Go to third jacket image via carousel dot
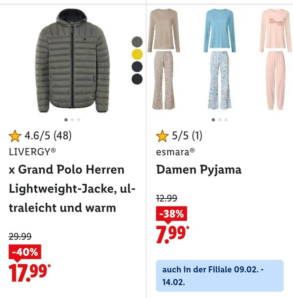The height and width of the screenshot is (298, 293). pyautogui.click(x=79, y=120)
